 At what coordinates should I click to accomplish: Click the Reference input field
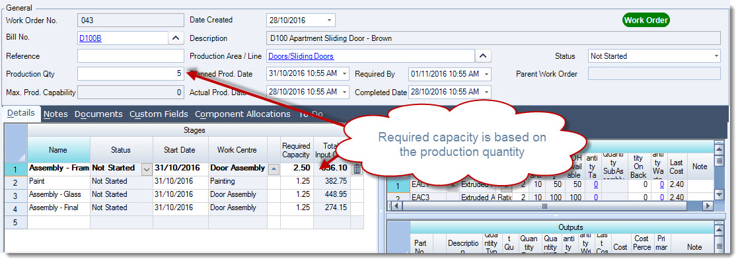(130, 56)
